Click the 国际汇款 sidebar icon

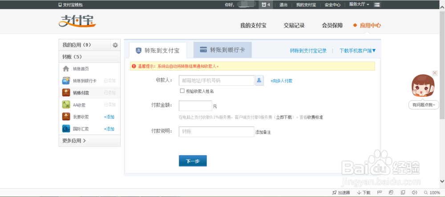point(66,129)
